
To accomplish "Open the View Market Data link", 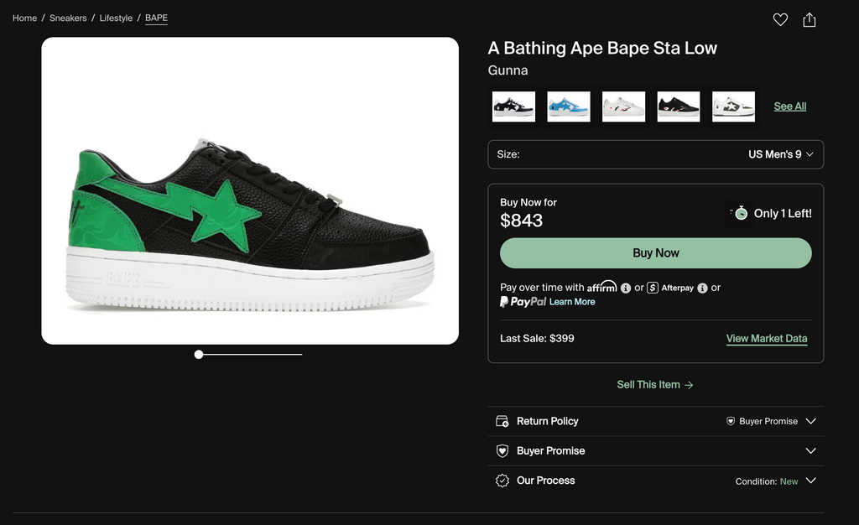I will point(766,339).
